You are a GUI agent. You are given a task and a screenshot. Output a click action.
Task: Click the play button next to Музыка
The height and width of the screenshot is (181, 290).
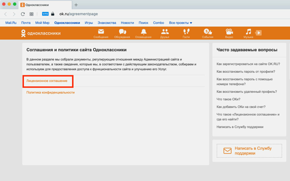258,33
